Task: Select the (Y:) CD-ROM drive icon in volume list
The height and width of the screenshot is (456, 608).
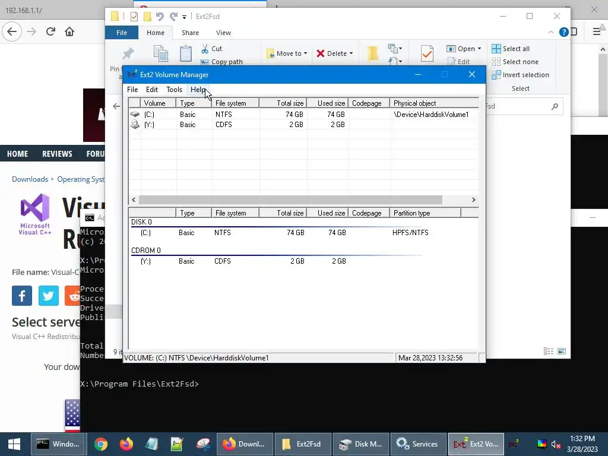Action: pos(135,124)
